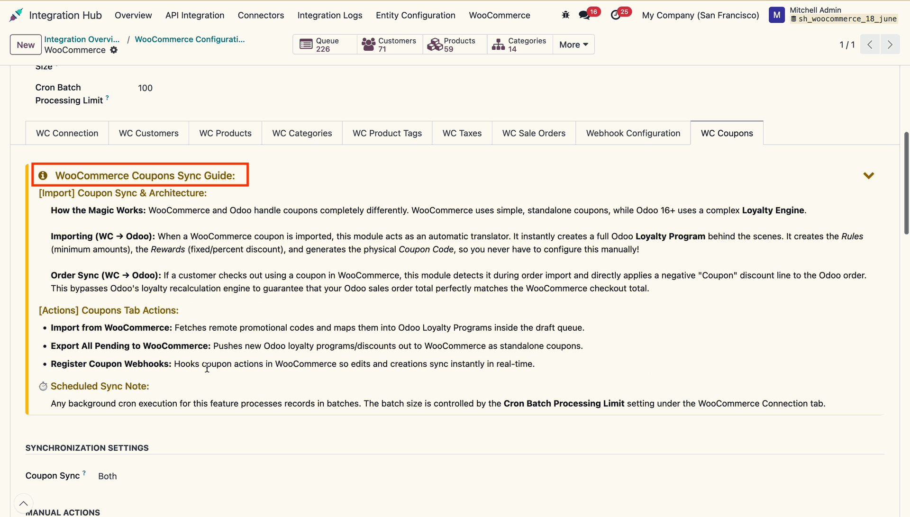Click the 'How the Magic Works:' text

98,210
